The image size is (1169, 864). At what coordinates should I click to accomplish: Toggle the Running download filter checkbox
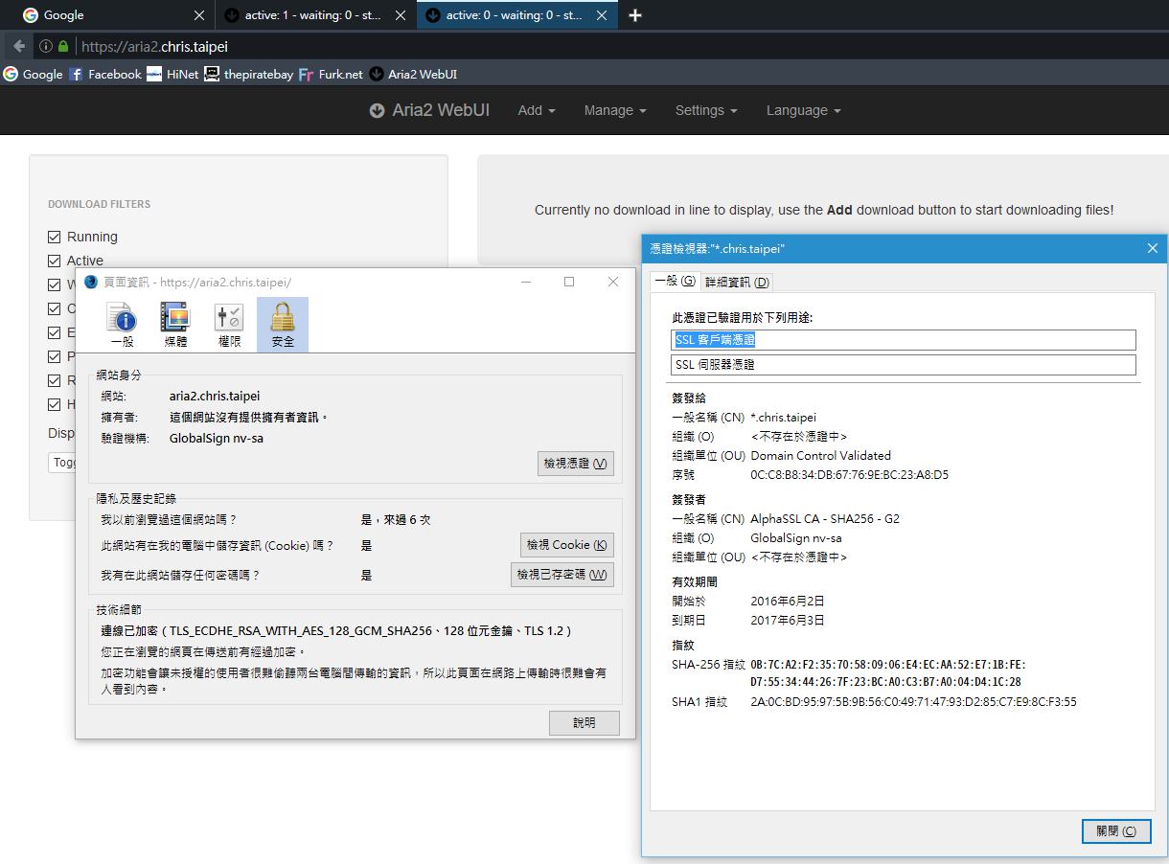[55, 237]
